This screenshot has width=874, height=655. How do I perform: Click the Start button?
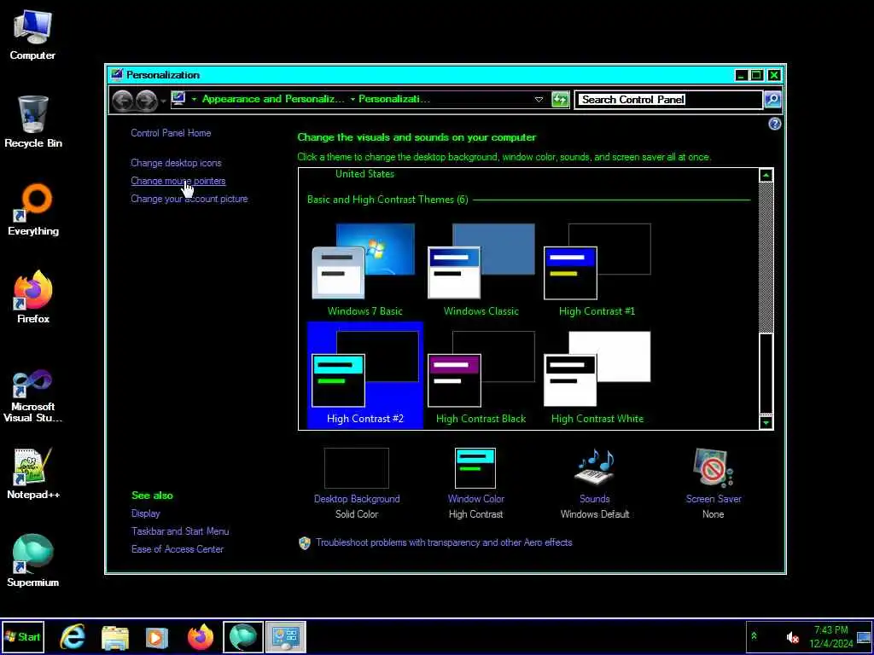pos(23,636)
